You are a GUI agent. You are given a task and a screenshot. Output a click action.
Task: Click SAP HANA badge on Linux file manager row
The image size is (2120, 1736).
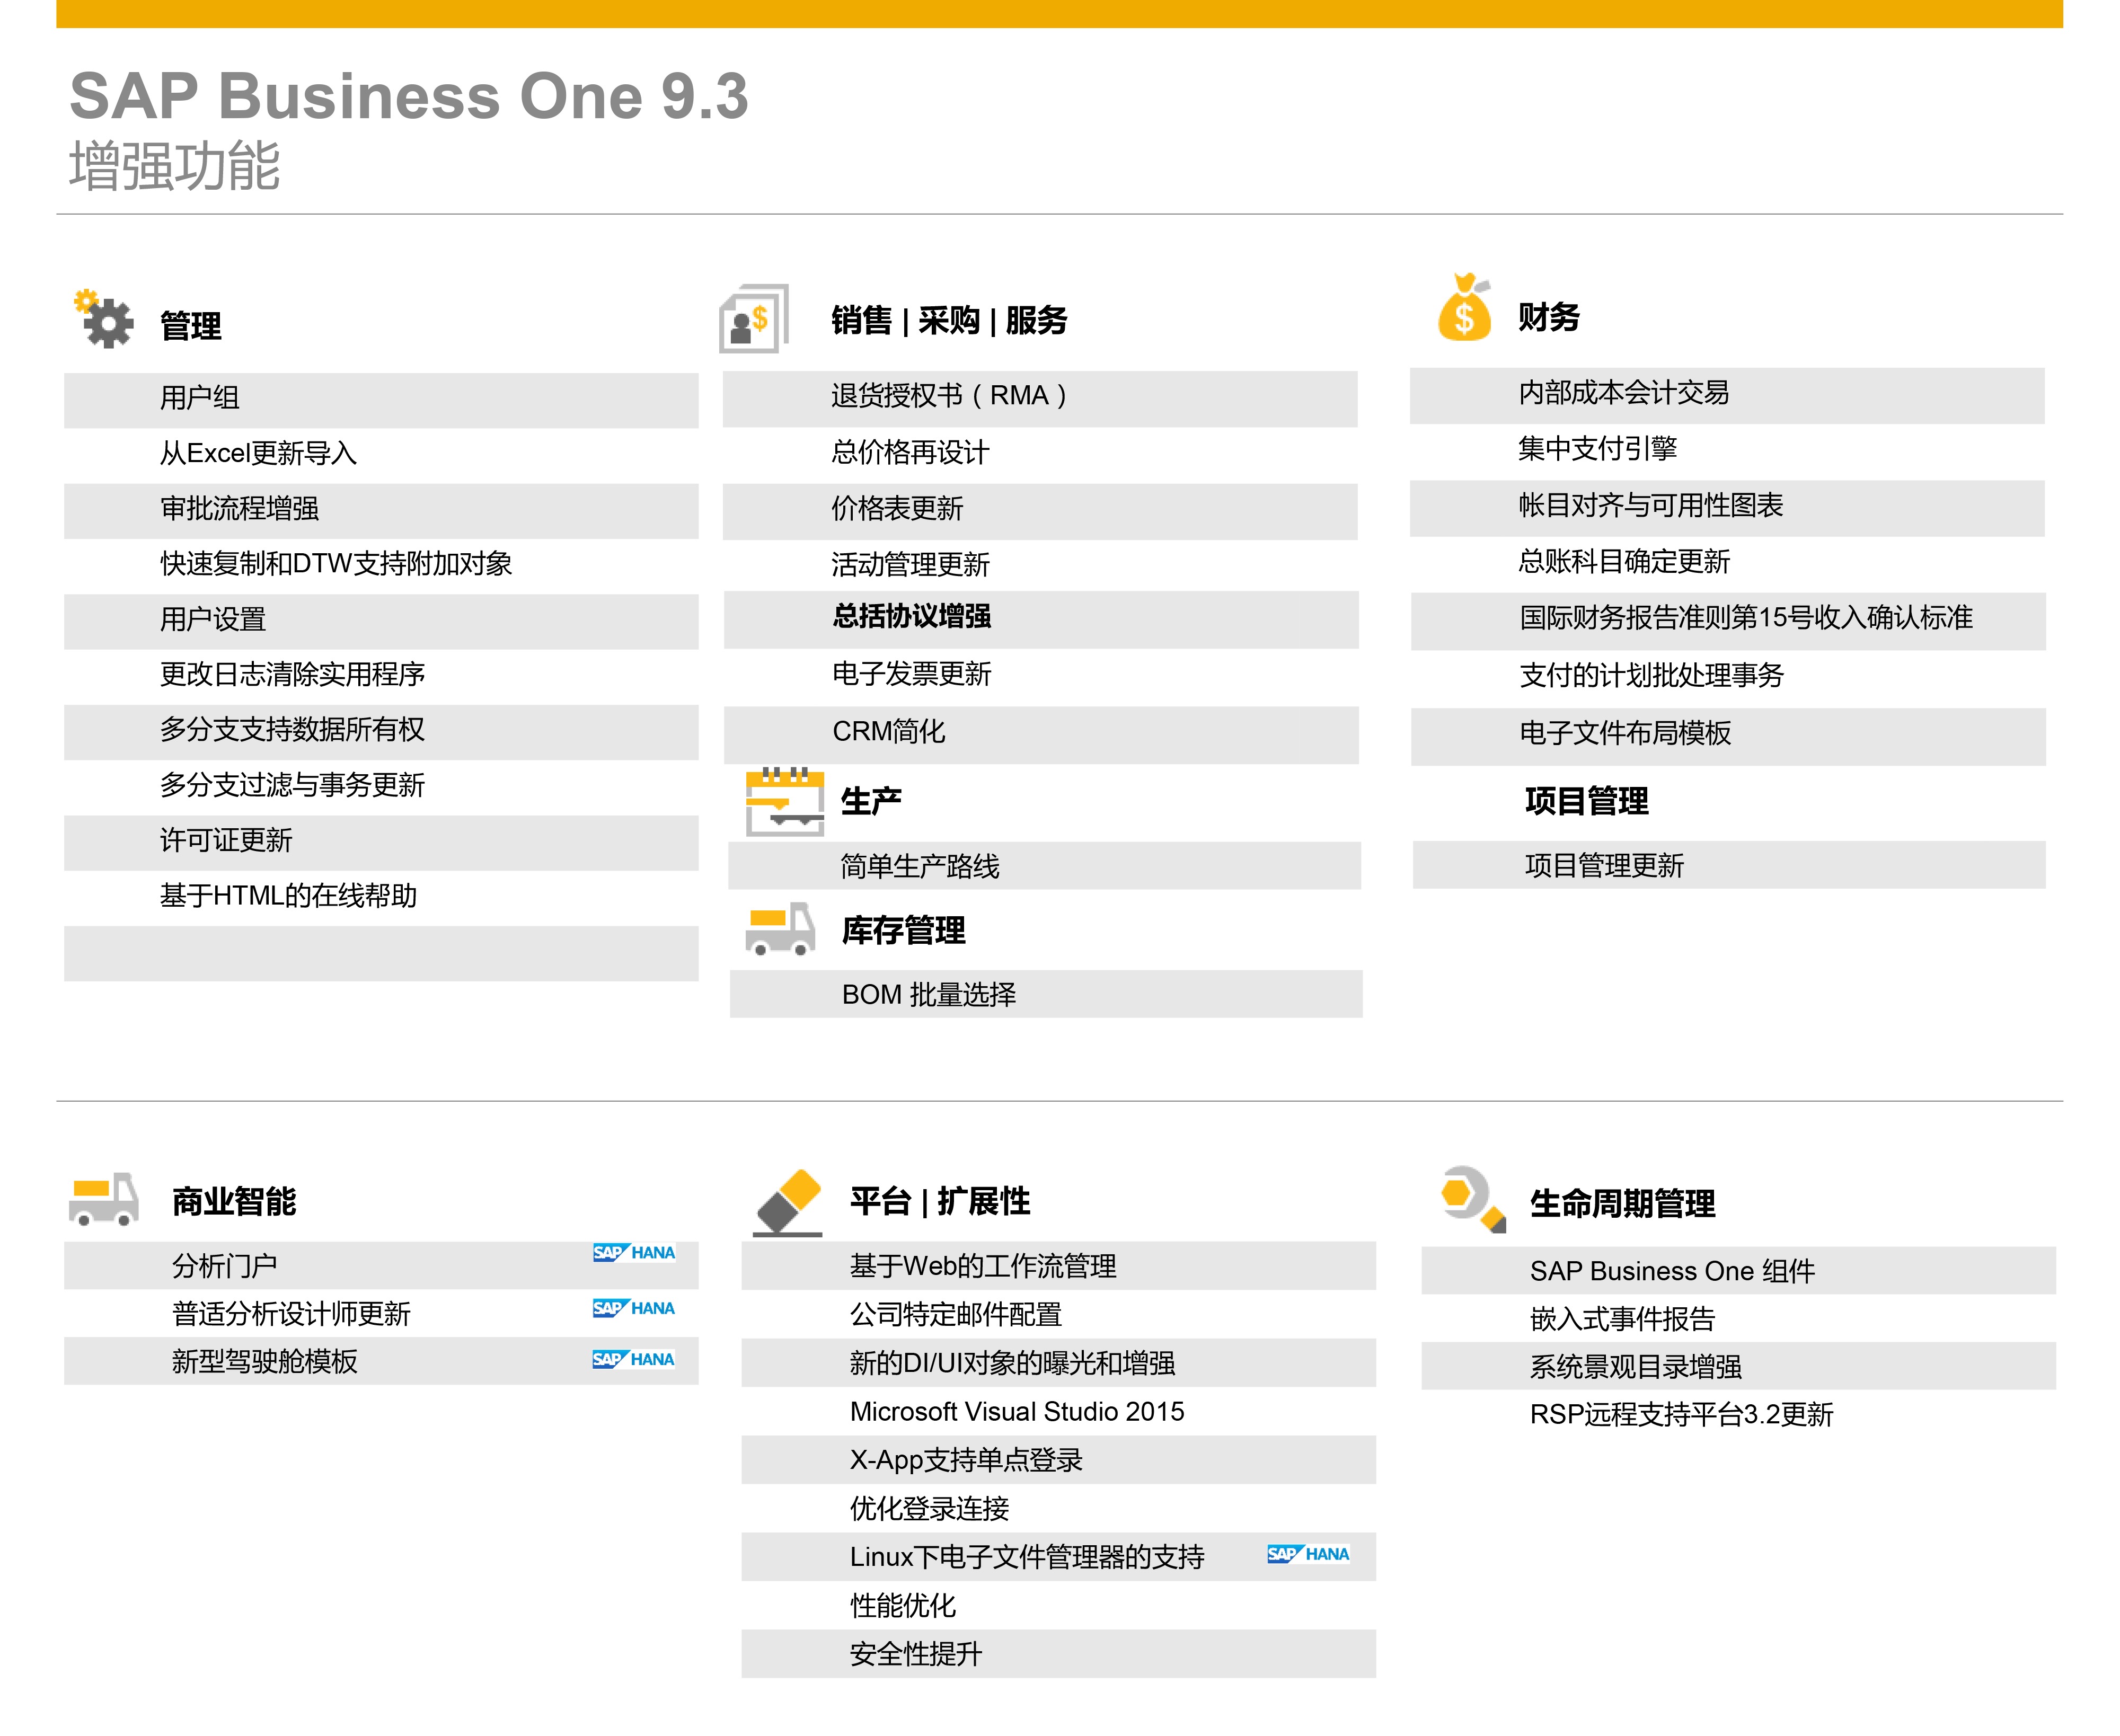coord(1308,1554)
